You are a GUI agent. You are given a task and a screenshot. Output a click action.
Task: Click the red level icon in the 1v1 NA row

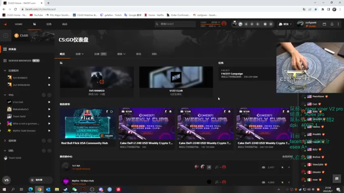pyautogui.click(x=224, y=167)
